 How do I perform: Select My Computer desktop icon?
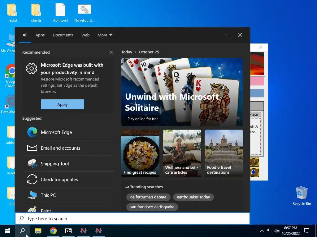coord(8,44)
